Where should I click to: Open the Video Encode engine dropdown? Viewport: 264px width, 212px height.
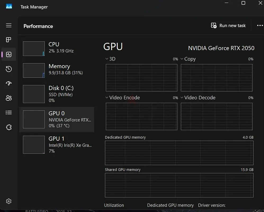click(122, 98)
